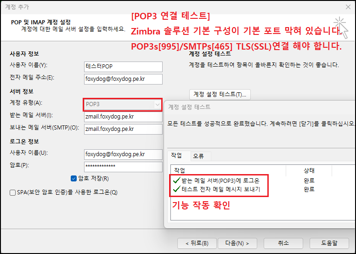356x254 pixels.
Task: Click the < 뒤로(B) button
Action: click(197, 243)
